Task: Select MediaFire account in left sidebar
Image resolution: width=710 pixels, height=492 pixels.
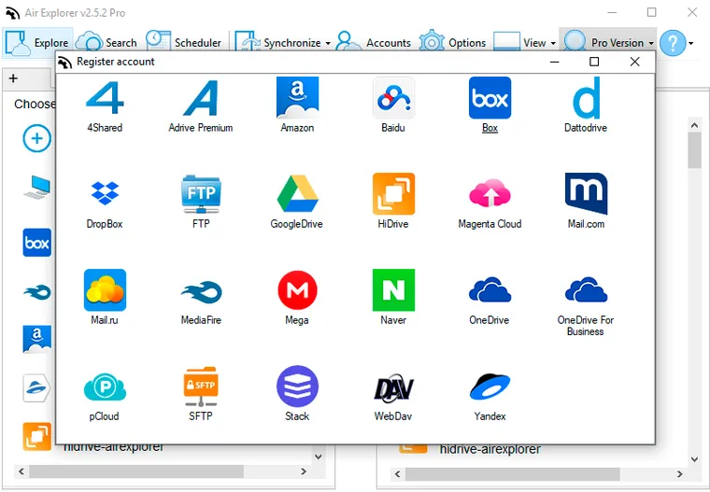Action: [37, 292]
